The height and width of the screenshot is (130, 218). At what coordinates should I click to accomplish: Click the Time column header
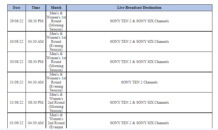(x=36, y=8)
